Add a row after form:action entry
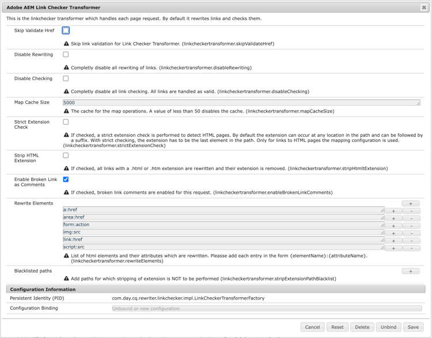The width and height of the screenshot is (432, 338). [393, 226]
